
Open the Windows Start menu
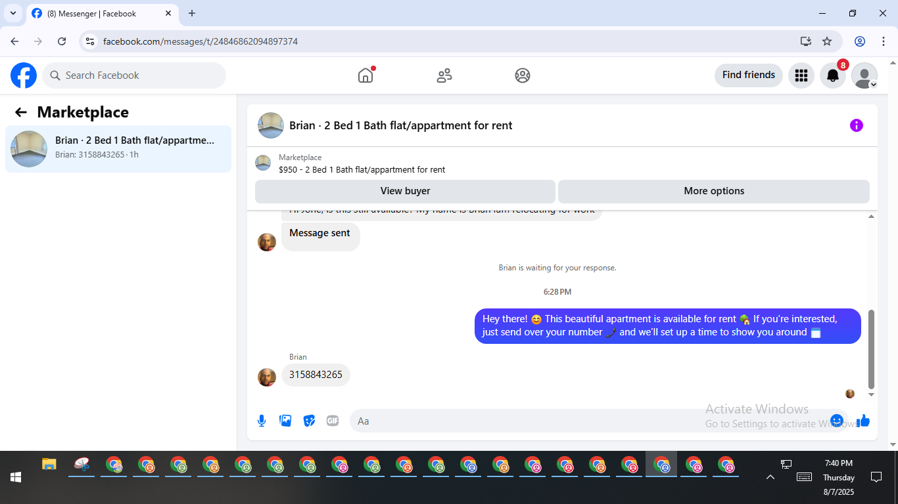coord(16,478)
